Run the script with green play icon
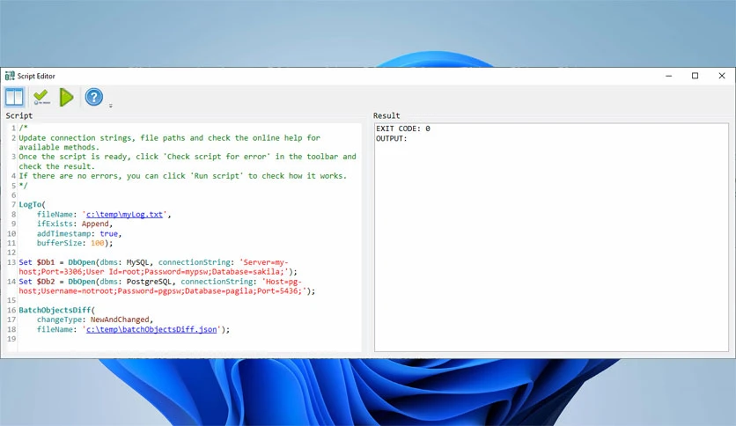This screenshot has height=426, width=736. (x=67, y=97)
